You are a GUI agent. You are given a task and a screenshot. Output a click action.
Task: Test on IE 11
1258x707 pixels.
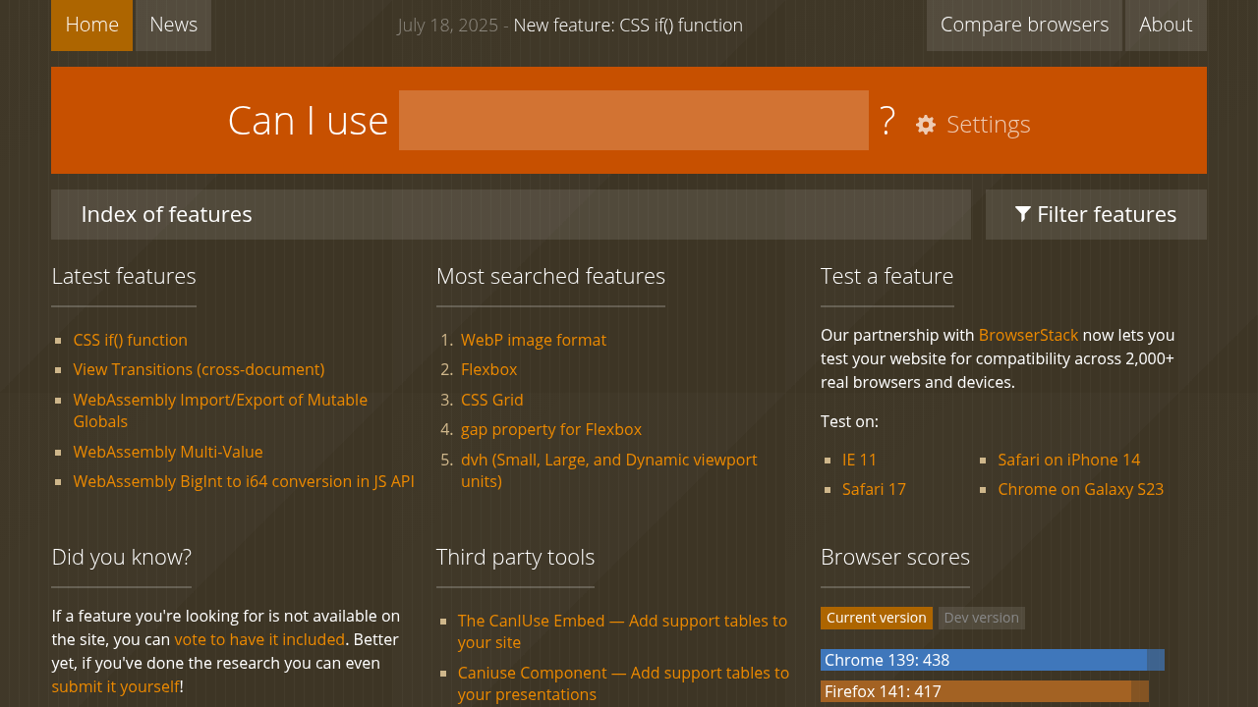[858, 460]
